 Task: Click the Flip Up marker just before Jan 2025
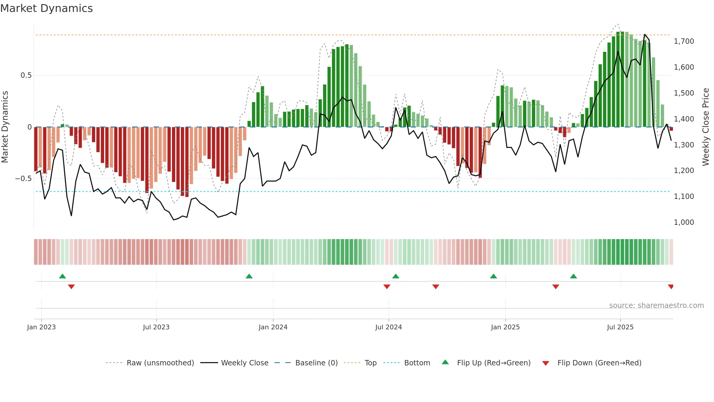point(494,276)
